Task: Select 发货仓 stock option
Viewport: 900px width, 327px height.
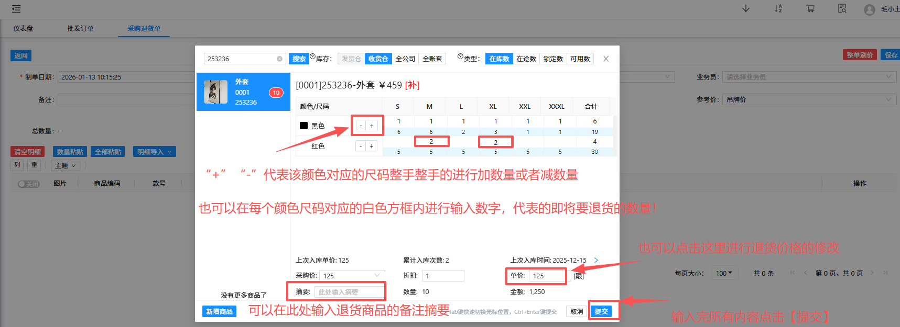Action: click(x=351, y=59)
